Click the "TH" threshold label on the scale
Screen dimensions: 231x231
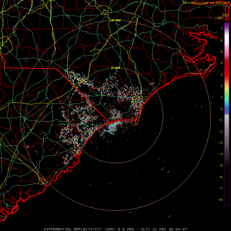220,200
